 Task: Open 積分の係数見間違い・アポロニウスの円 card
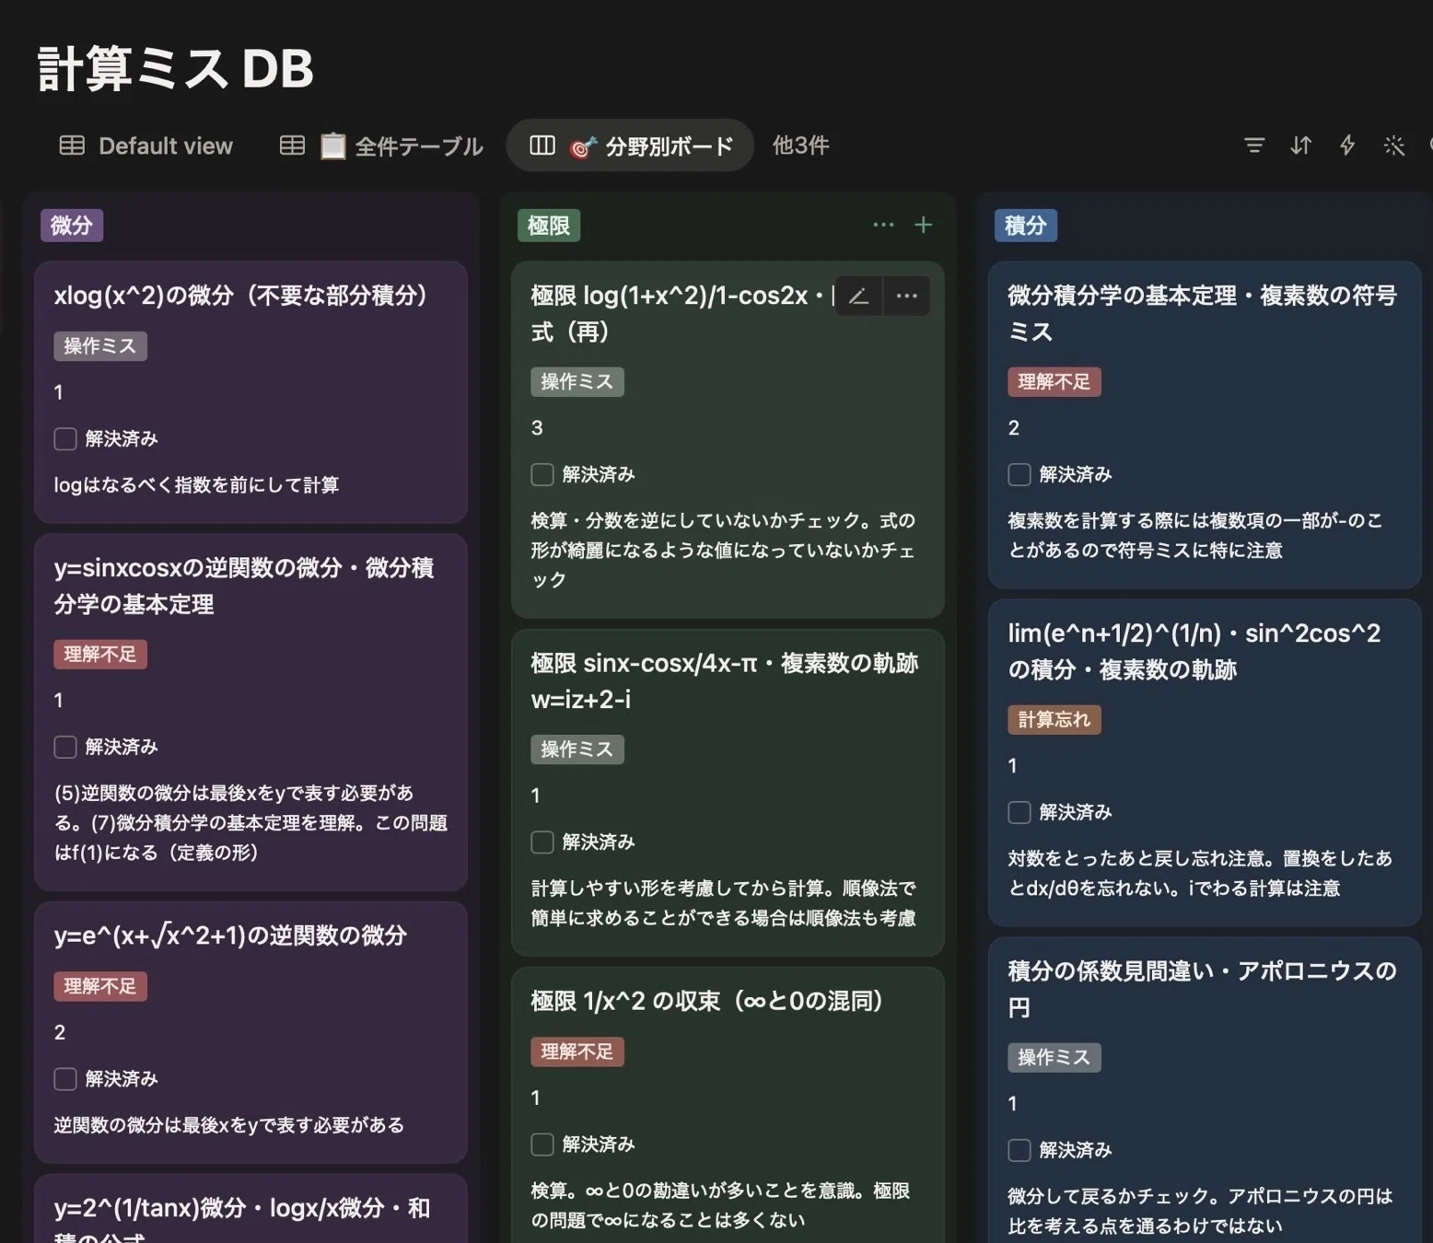[1202, 989]
